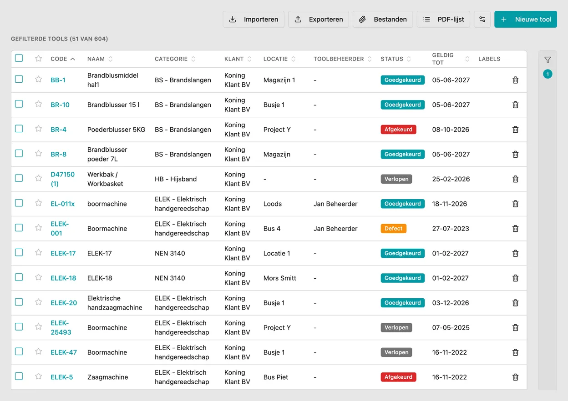
Task: Click location Mors Smitt
Action: pyautogui.click(x=280, y=278)
